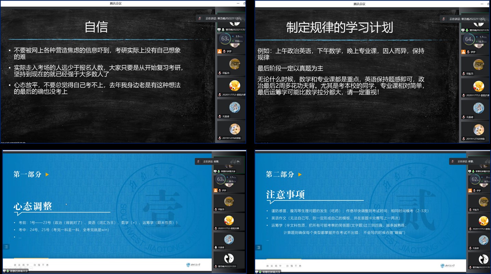Screen dimensions: 491x274
Task: Click the 心态调整 heading on blue slide
Action: coord(33,206)
